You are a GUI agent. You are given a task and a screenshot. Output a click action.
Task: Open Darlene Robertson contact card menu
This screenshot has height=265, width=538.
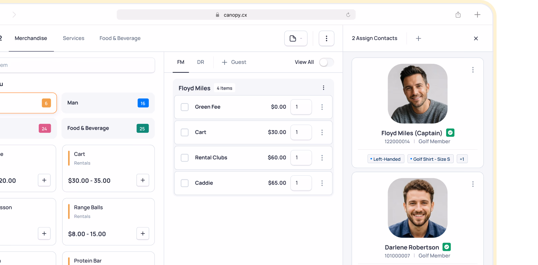[x=473, y=184]
